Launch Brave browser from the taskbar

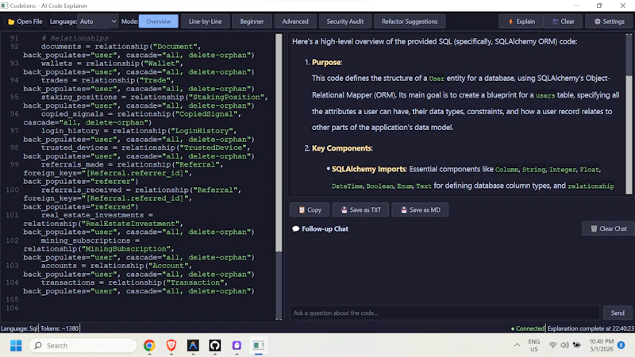[171, 346]
